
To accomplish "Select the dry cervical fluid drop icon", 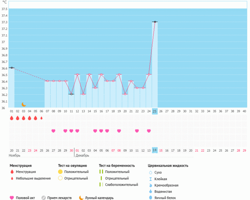I will click(150, 172).
